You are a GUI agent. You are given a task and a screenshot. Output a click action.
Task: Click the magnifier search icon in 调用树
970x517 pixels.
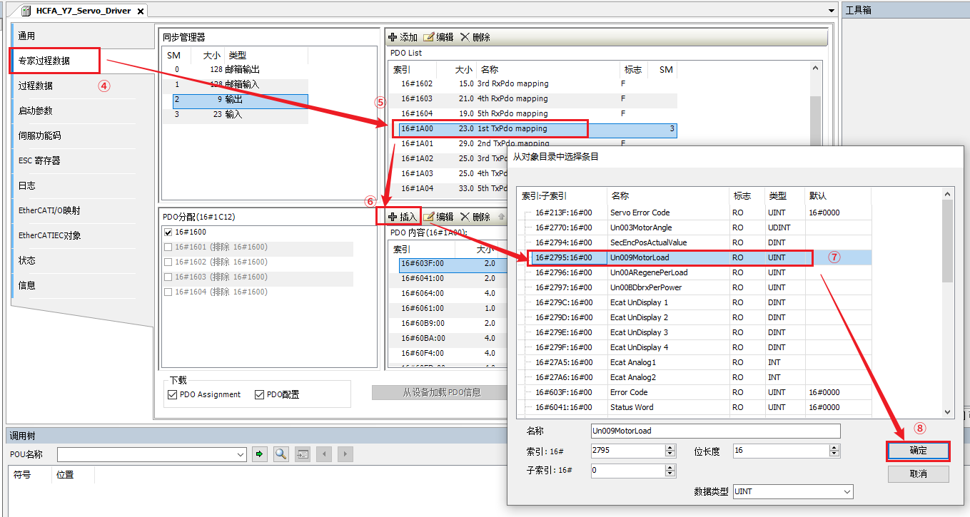pyautogui.click(x=281, y=454)
